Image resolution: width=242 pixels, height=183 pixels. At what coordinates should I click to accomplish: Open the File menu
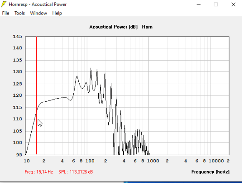click(6, 13)
